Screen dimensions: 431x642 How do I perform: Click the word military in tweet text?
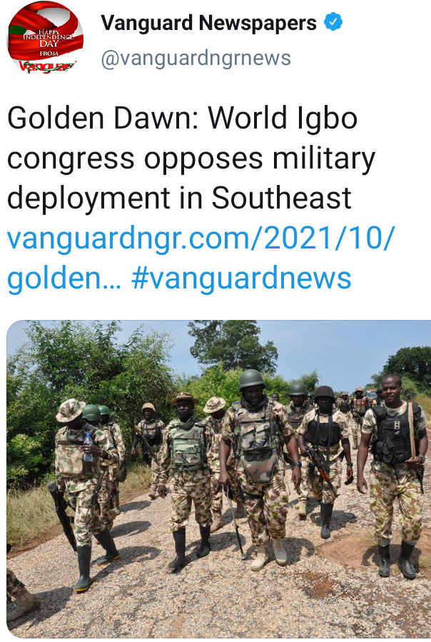click(324, 159)
